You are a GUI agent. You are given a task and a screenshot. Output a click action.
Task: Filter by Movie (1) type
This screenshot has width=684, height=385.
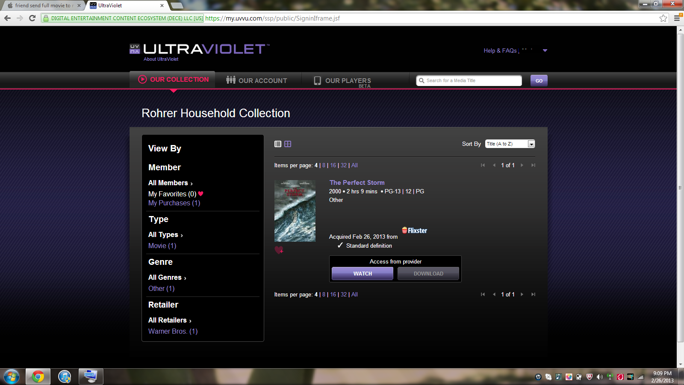click(162, 246)
